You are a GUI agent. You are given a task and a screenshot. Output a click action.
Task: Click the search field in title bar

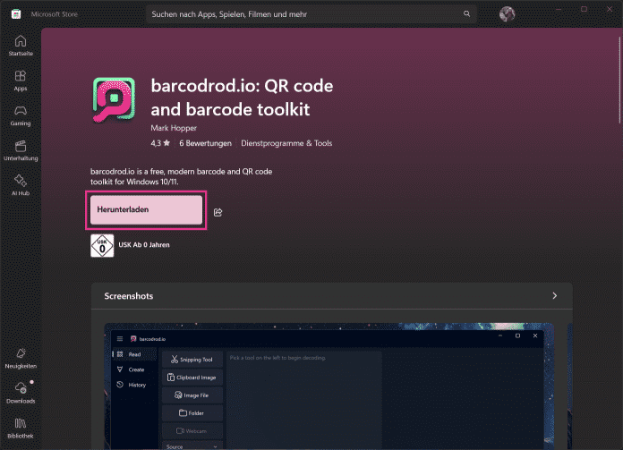(x=304, y=14)
